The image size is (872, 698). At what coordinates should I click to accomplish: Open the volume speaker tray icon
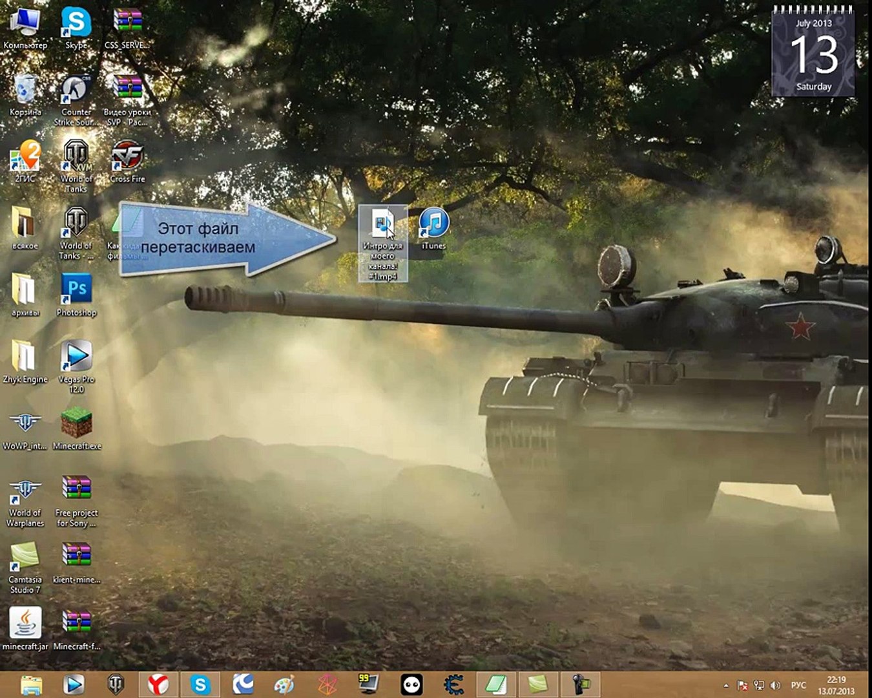click(x=776, y=685)
